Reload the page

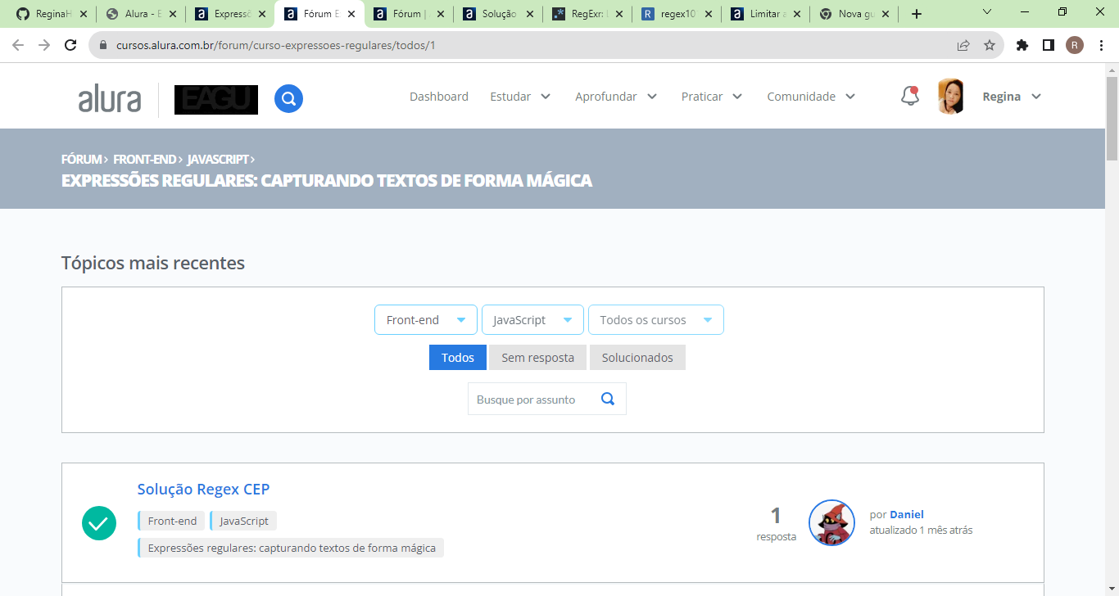click(70, 45)
